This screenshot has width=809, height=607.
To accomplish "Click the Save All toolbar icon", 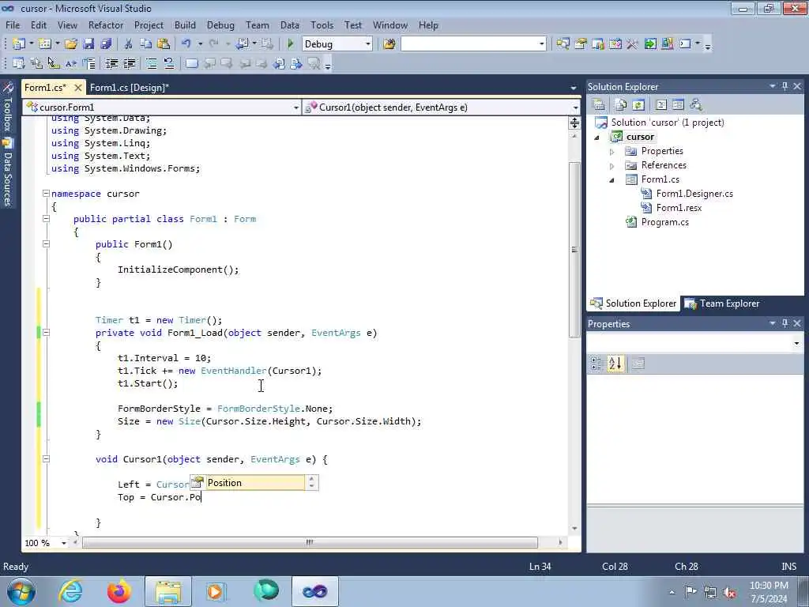I will click(107, 44).
